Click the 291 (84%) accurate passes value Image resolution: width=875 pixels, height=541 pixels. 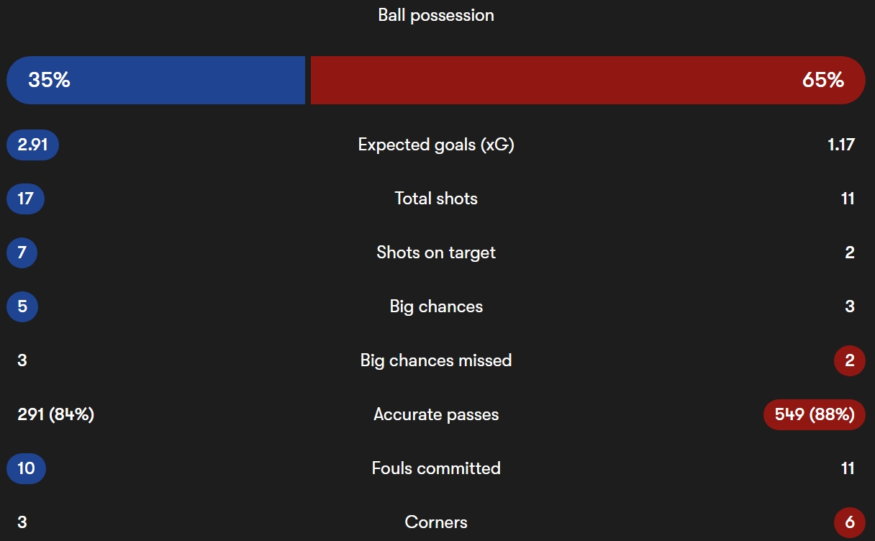[56, 414]
